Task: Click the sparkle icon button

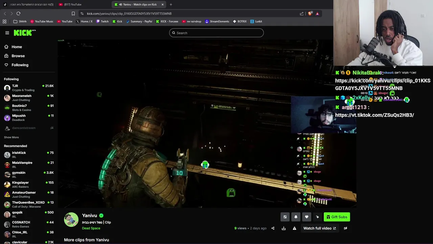Action: coord(317,217)
